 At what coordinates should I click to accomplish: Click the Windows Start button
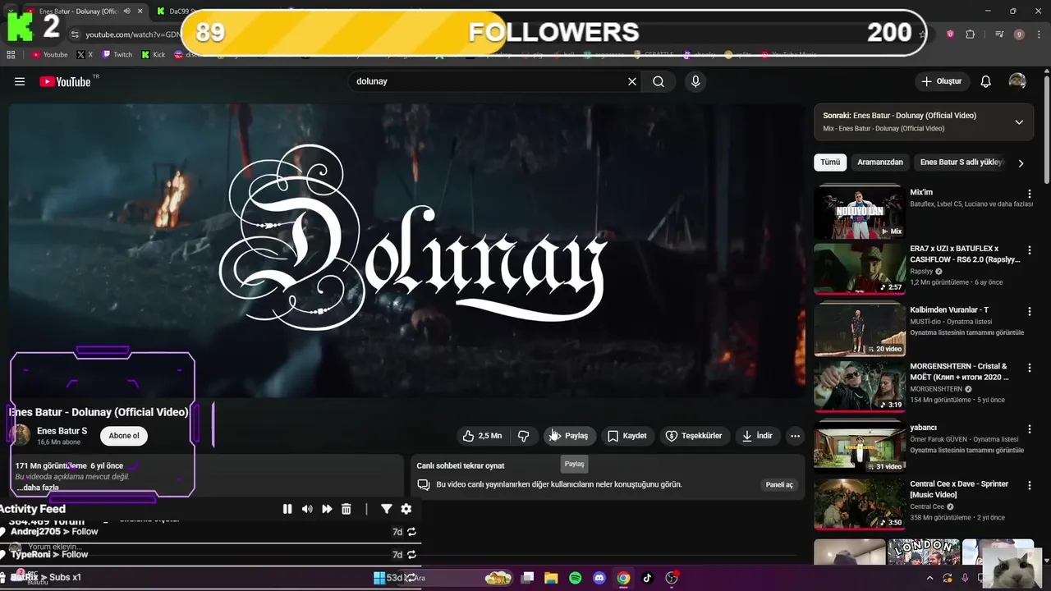pos(380,578)
